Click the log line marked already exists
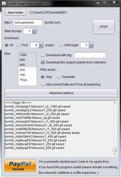 [x=42, y=133]
